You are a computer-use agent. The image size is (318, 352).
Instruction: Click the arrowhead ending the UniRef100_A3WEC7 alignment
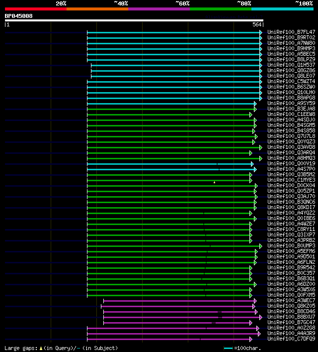(255, 301)
